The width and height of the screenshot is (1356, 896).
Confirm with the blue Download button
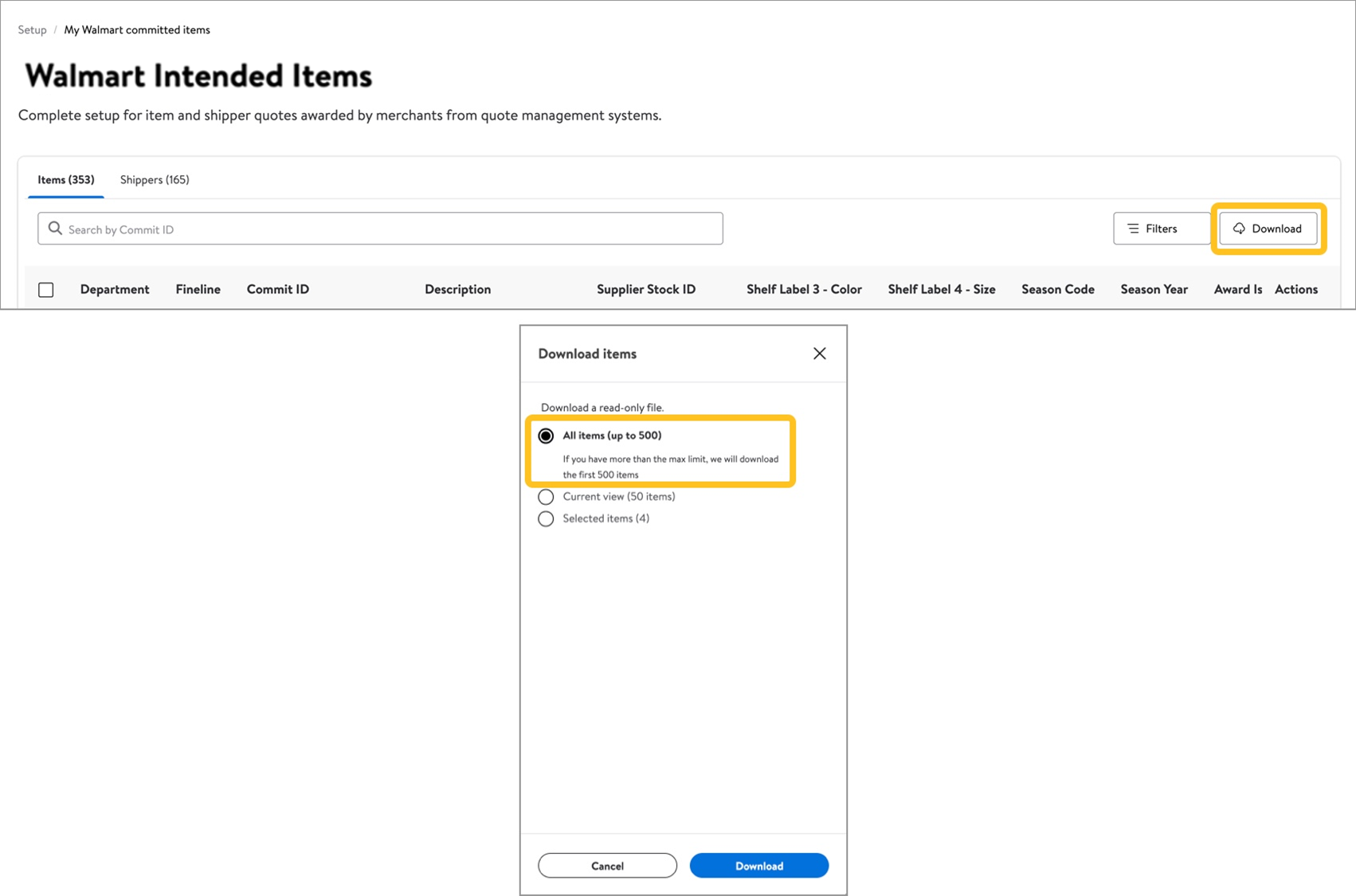coord(758,866)
